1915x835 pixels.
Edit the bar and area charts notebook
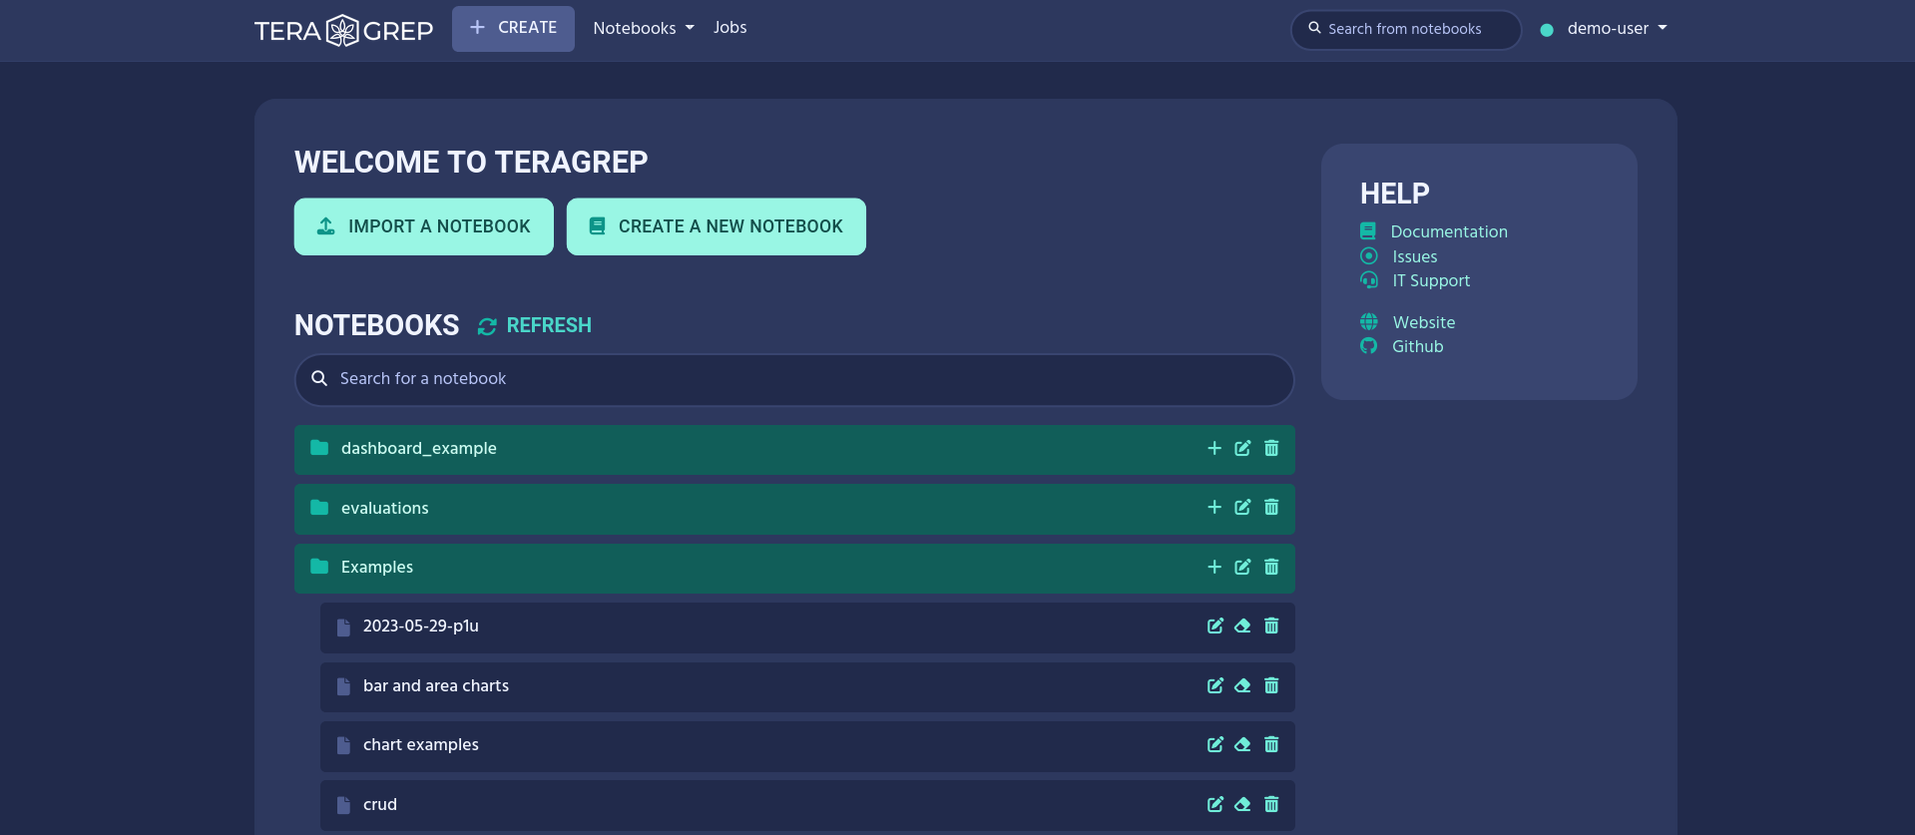tap(1215, 685)
